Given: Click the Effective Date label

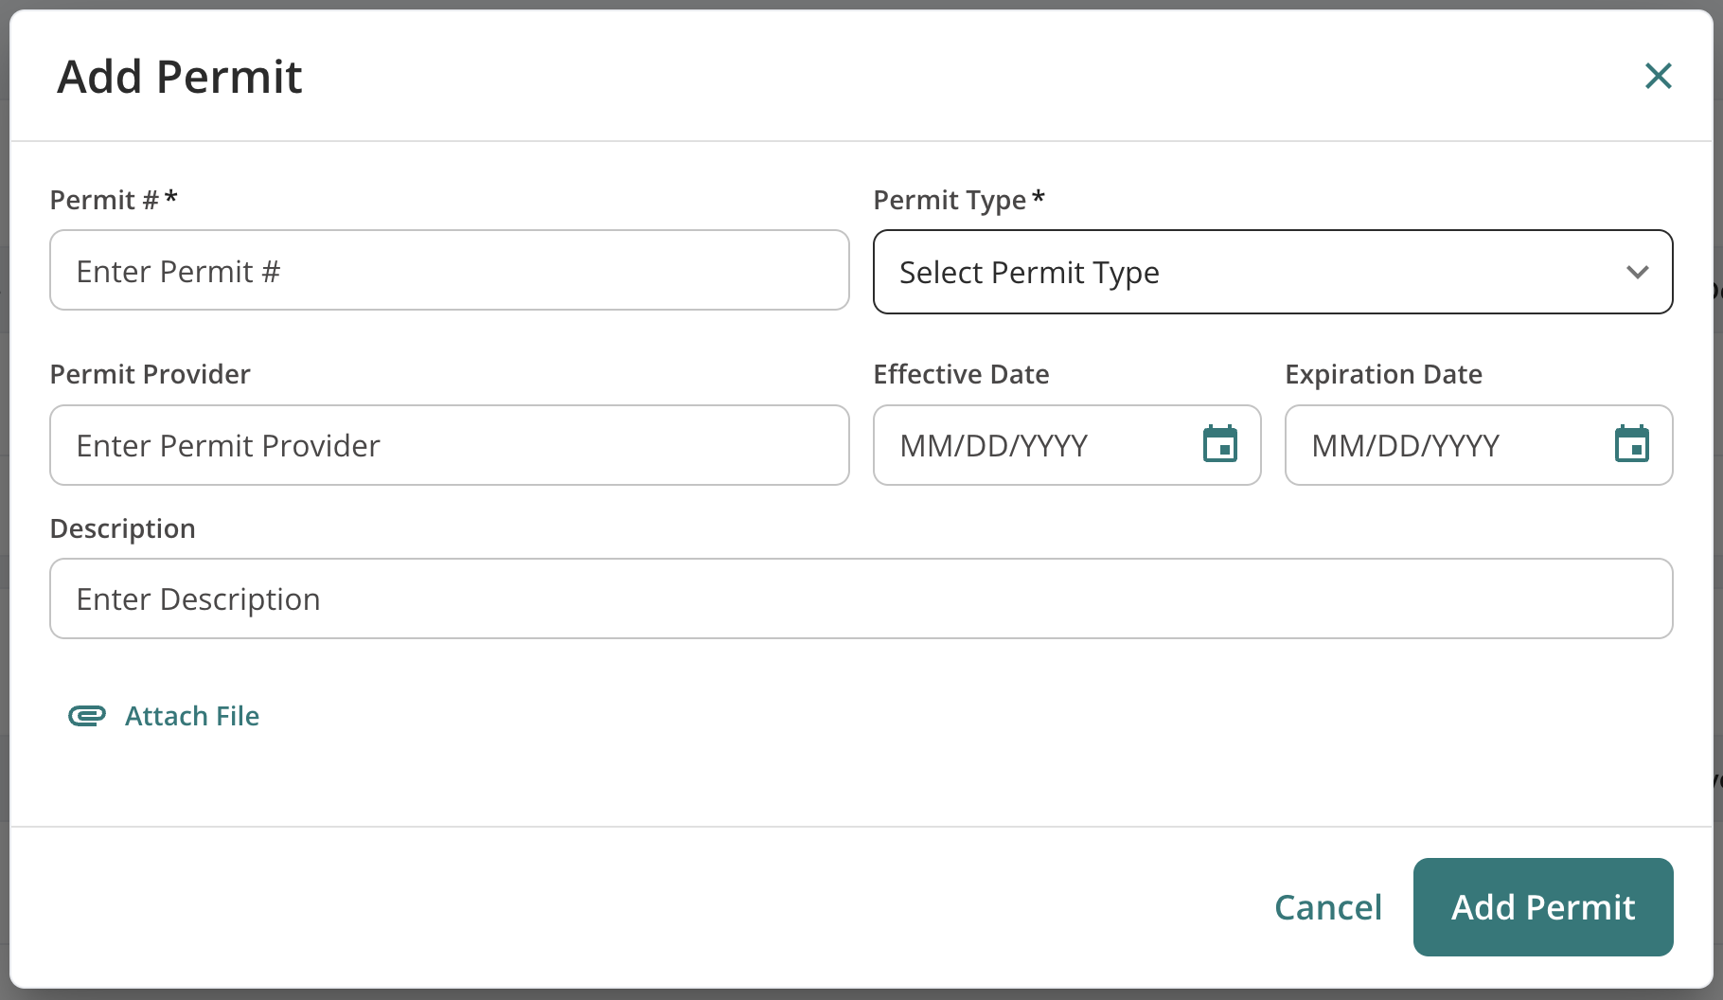Looking at the screenshot, I should click(x=961, y=374).
